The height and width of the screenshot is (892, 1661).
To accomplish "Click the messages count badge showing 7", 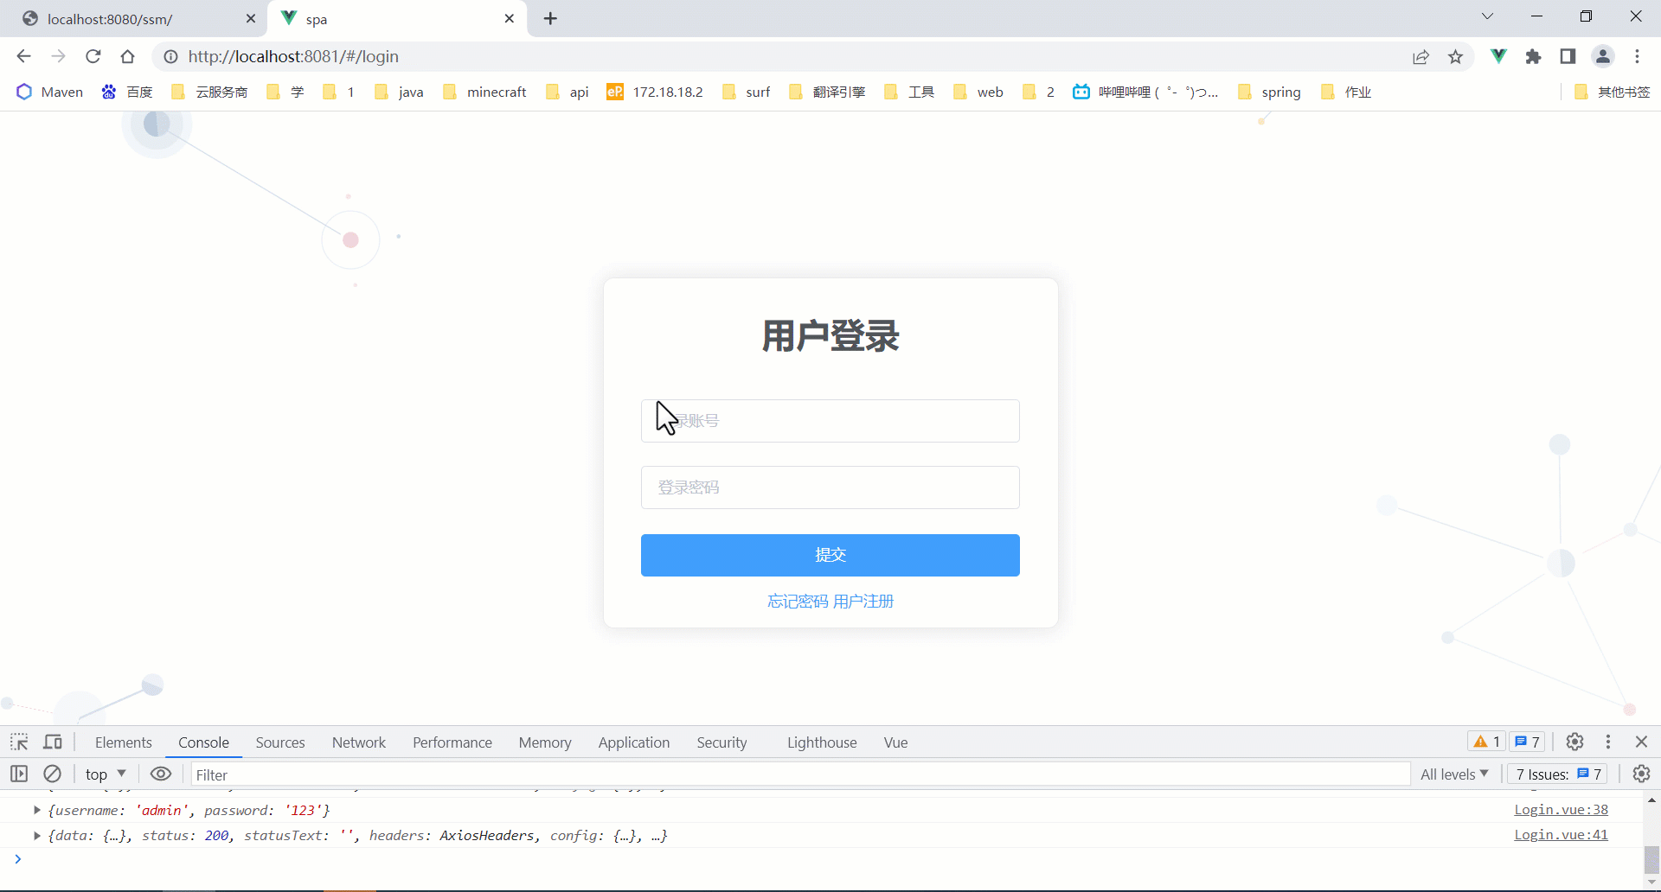I will 1527,742.
